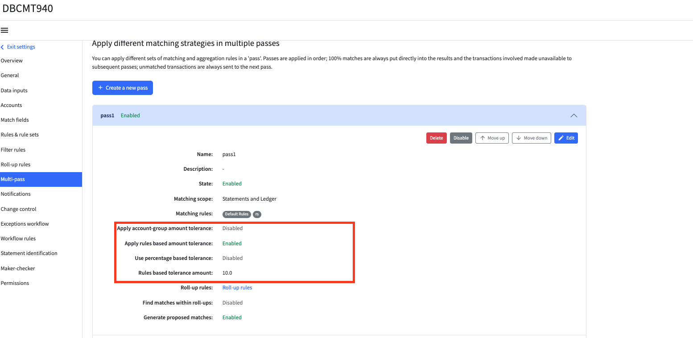693x338 pixels.
Task: Select the rs matching rules tag
Action: pyautogui.click(x=257, y=214)
